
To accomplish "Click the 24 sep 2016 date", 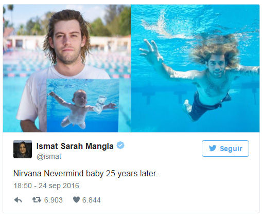I will [x=59, y=186].
